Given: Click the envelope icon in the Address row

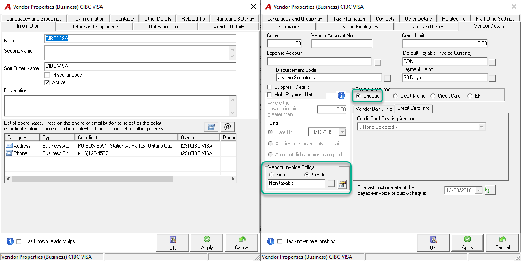Looking at the screenshot, I should [x=9, y=145].
